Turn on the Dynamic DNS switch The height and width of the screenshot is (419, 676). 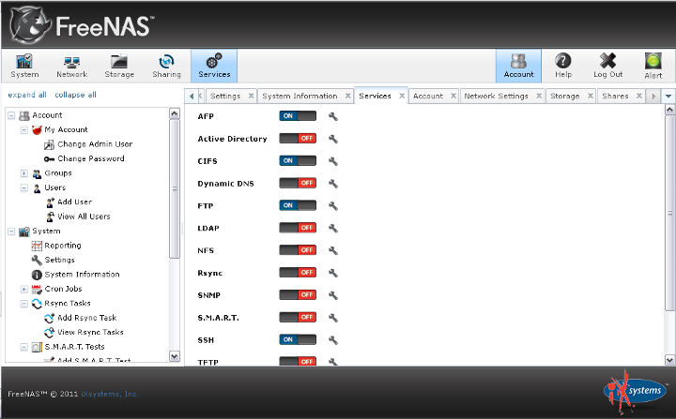point(298,183)
